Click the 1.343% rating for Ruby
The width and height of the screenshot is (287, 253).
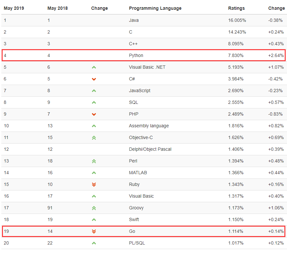[x=236, y=184]
